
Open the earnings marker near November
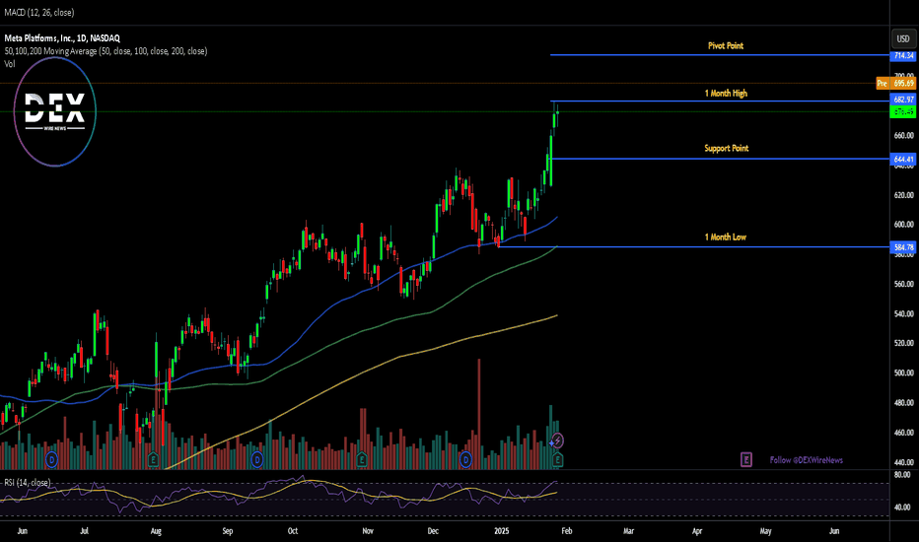[x=362, y=460]
